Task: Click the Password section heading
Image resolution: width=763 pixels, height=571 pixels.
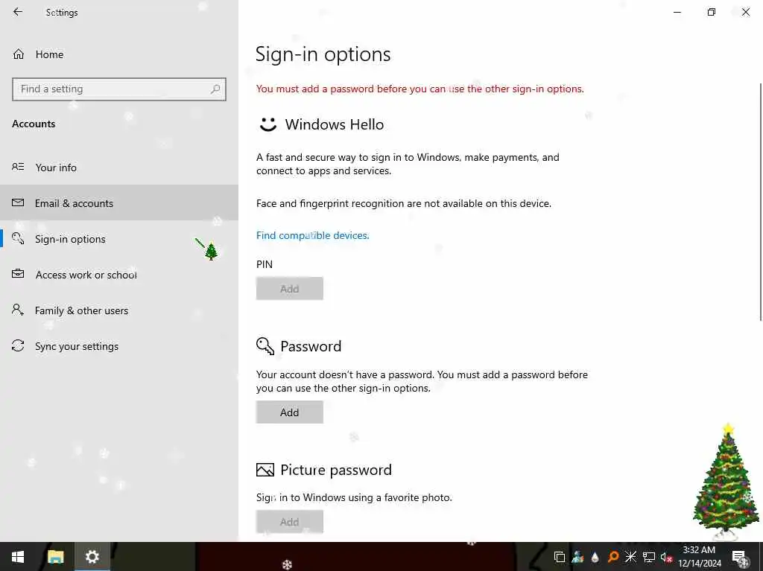Action: pyautogui.click(x=311, y=346)
